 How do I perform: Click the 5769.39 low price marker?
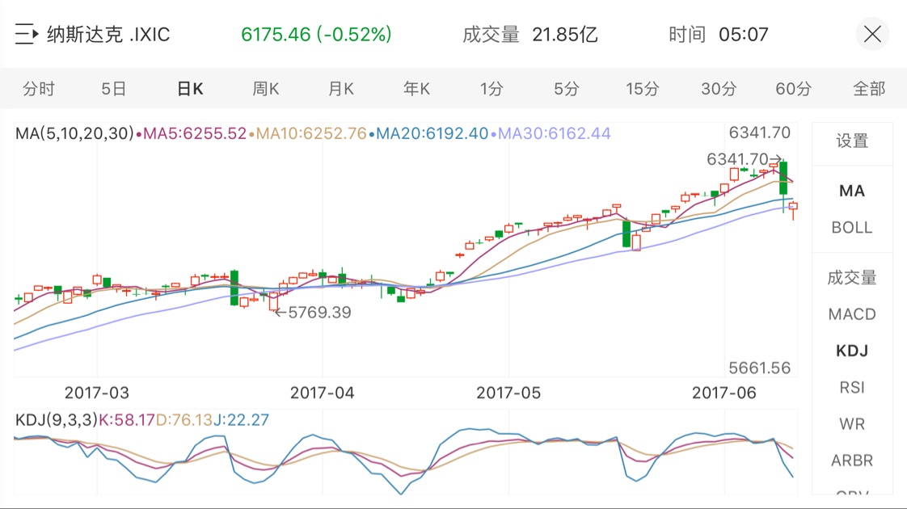click(x=314, y=312)
